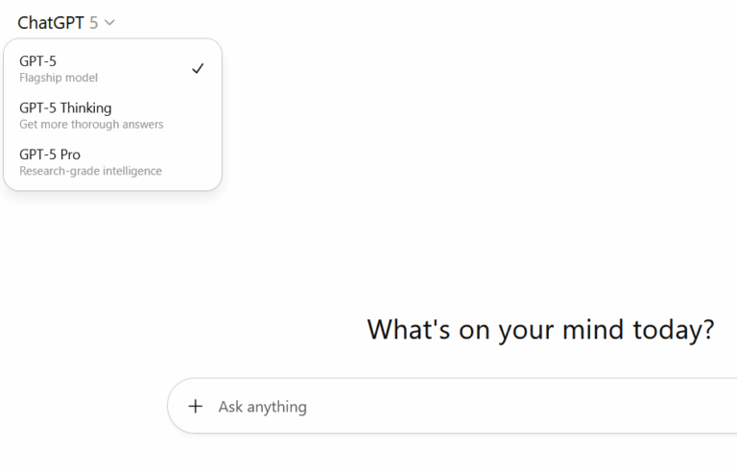Click the "What's on your mind today?" heading
The height and width of the screenshot is (471, 737).
(x=540, y=329)
